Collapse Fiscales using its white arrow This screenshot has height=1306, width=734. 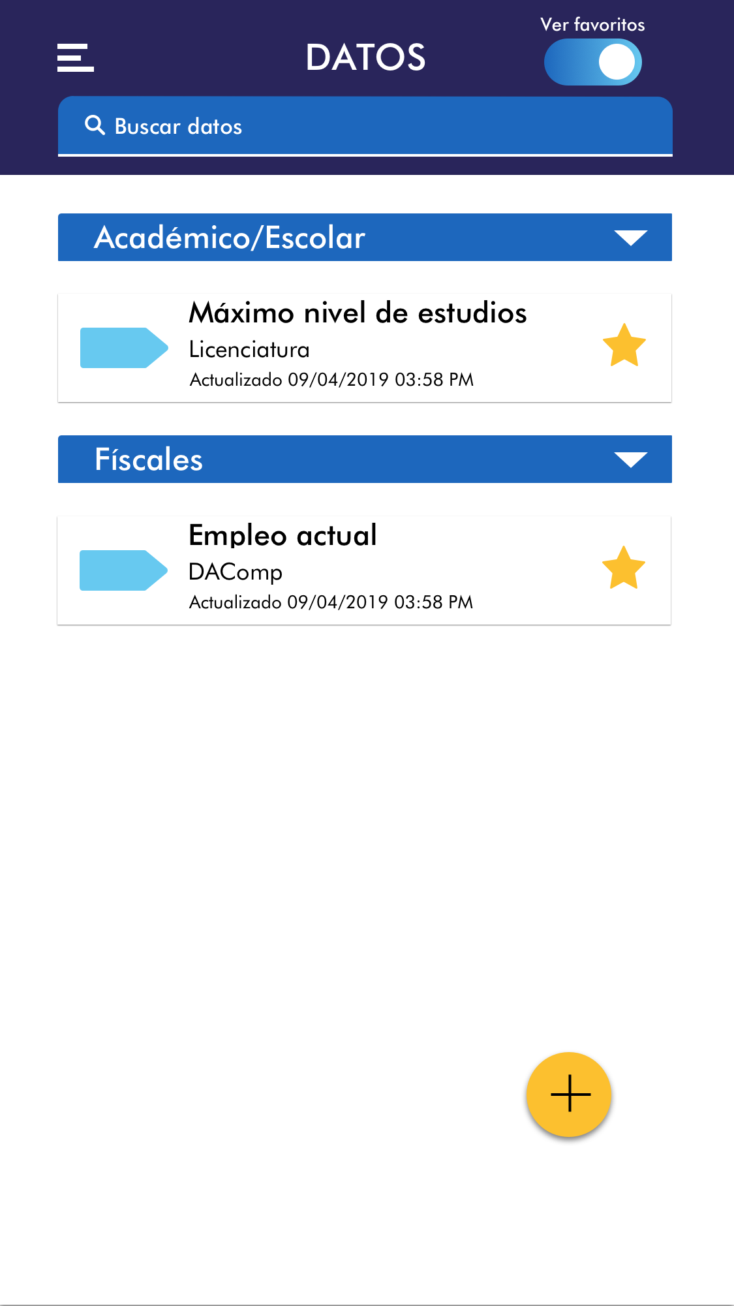coord(630,460)
